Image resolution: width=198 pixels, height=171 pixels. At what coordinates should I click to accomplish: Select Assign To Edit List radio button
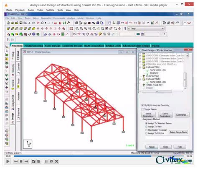pos(146,133)
